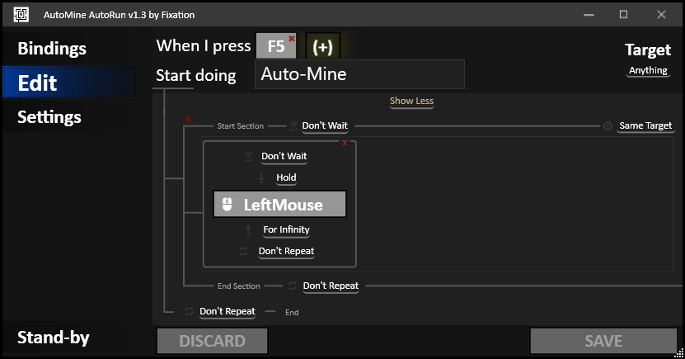Toggle Don't Repeat inside the action box
This screenshot has height=359, width=685.
coord(286,251)
